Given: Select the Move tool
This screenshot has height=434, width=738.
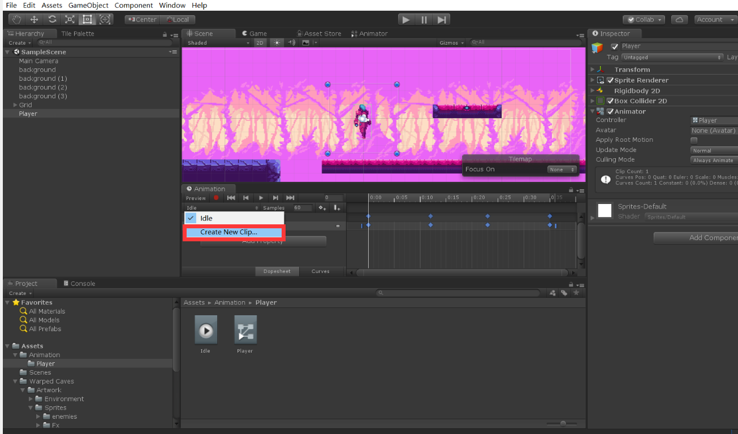Looking at the screenshot, I should 34,19.
